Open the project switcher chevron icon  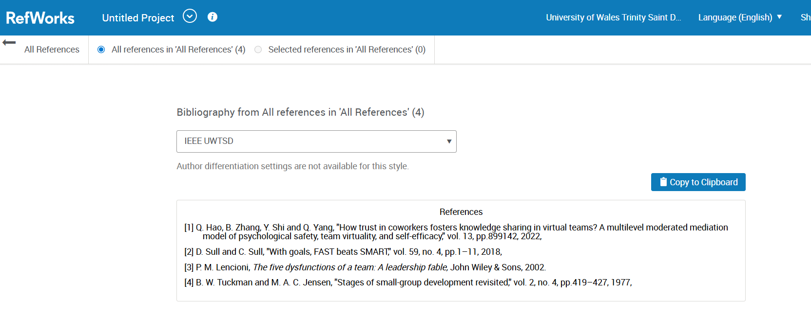tap(190, 17)
